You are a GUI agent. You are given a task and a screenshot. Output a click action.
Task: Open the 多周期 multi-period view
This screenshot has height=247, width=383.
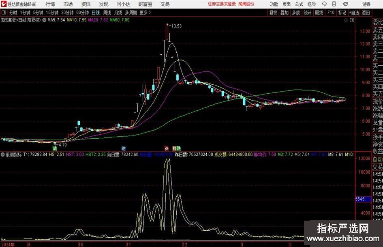point(131,13)
